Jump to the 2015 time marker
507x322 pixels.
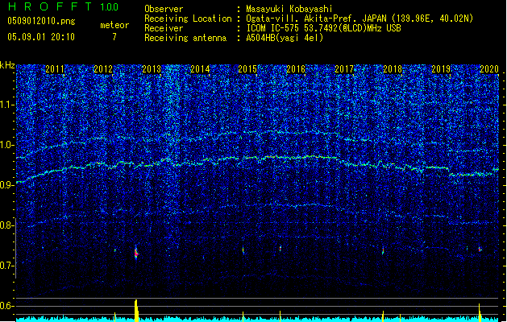(x=247, y=69)
